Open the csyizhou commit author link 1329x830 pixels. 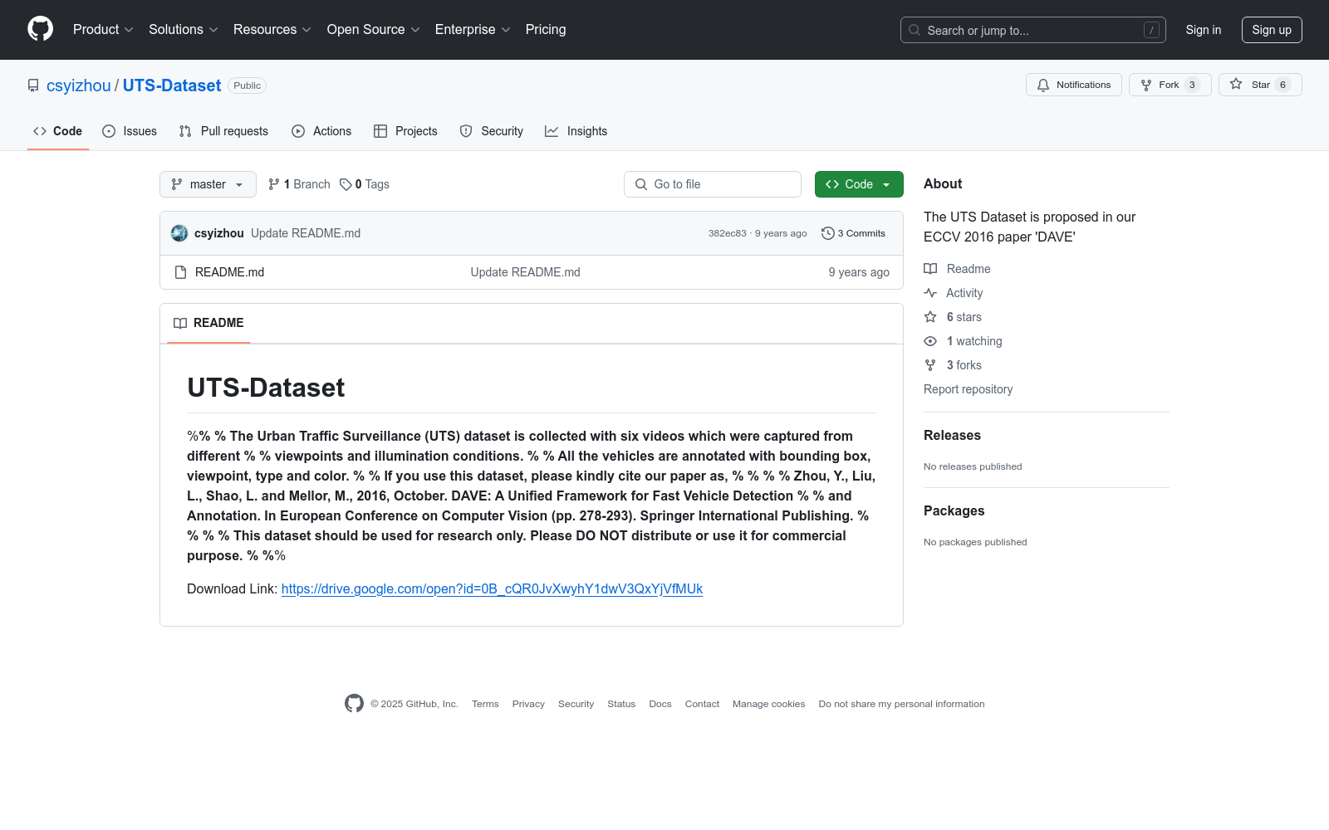tap(219, 233)
